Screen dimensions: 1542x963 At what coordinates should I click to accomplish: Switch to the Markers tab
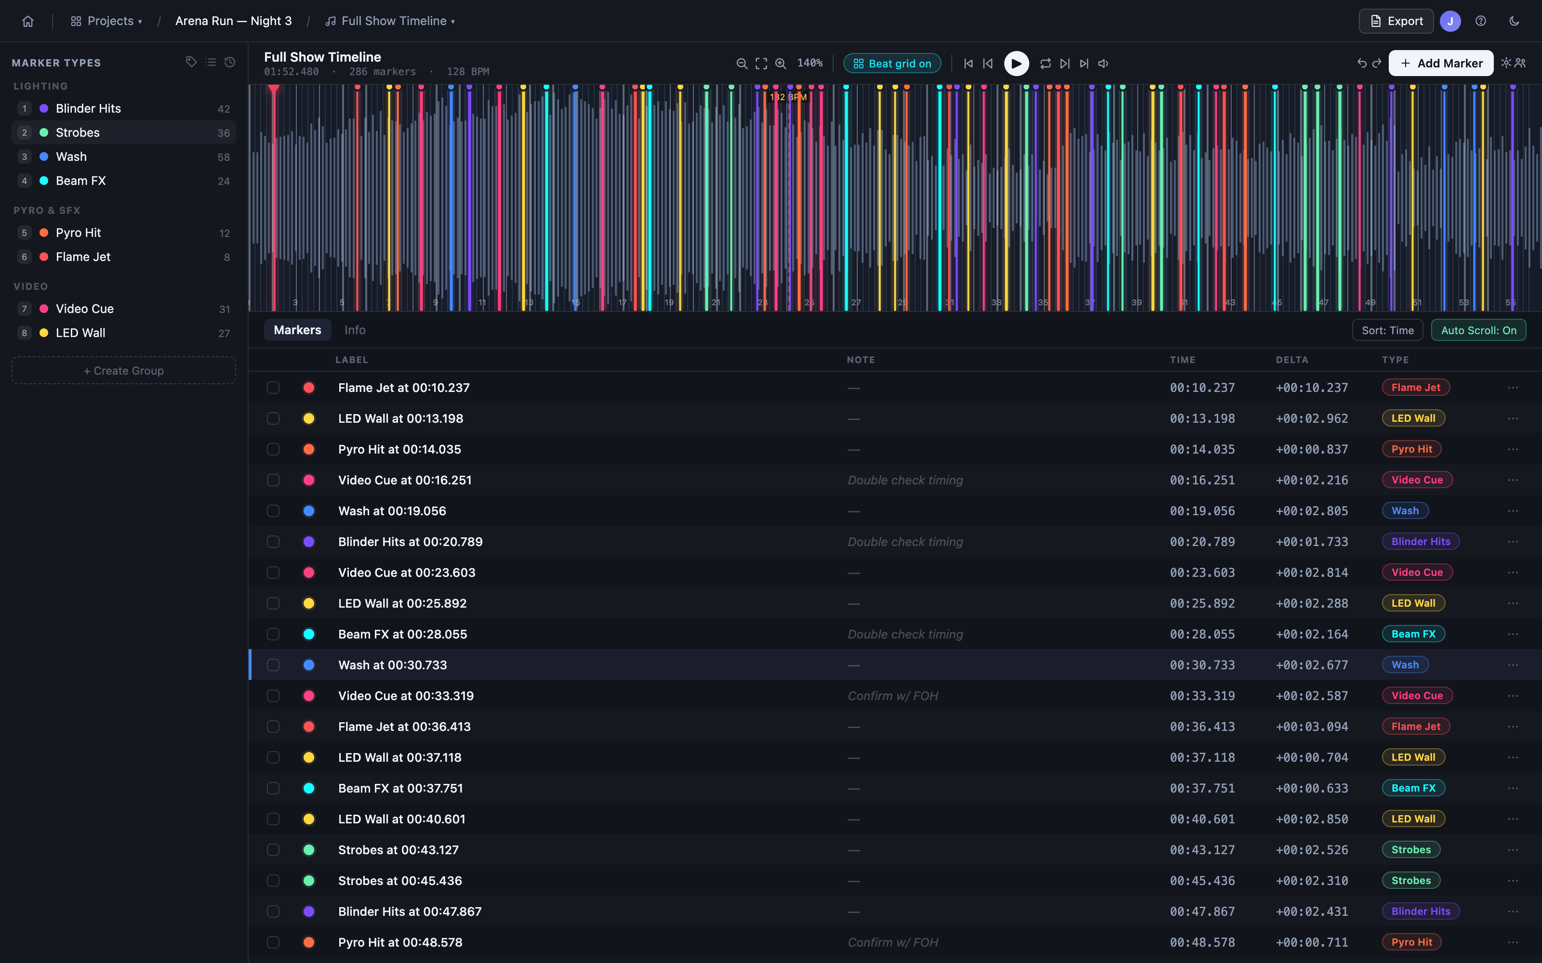tap(298, 330)
